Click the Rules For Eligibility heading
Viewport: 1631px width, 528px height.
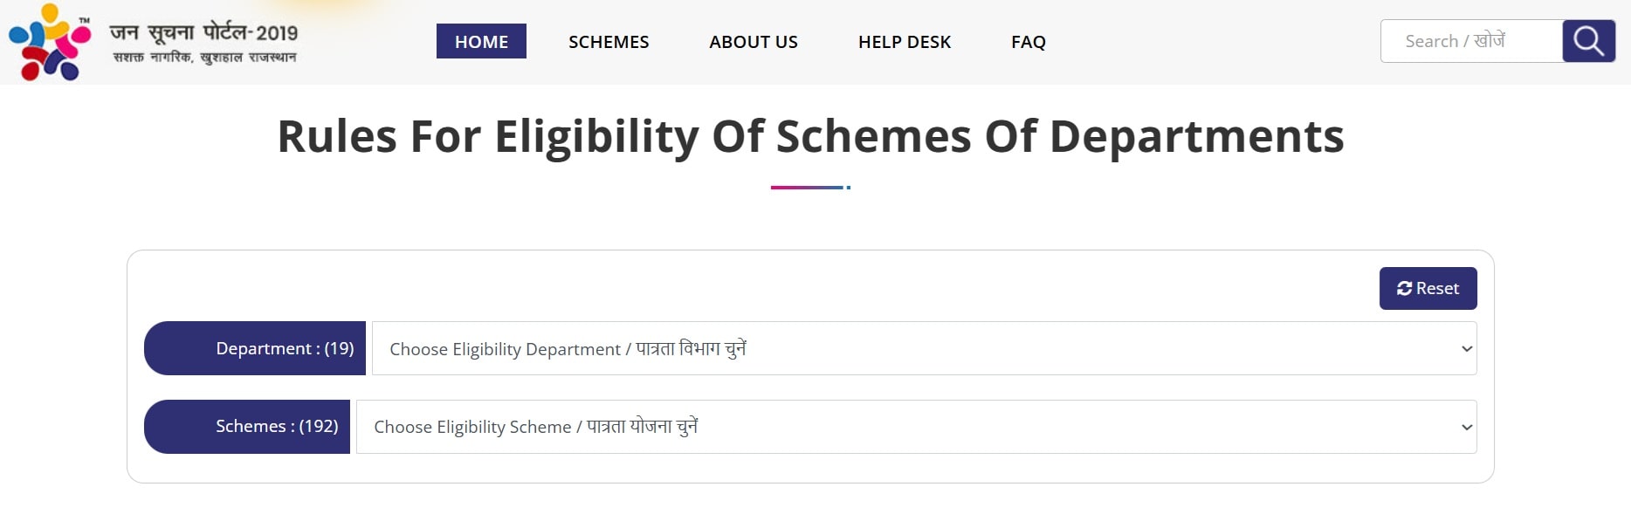(x=810, y=136)
